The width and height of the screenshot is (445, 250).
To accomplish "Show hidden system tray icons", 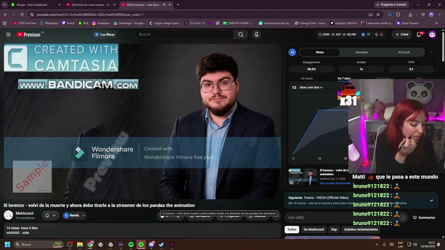I will tap(377, 244).
